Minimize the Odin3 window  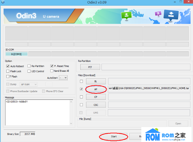coord(175,2)
